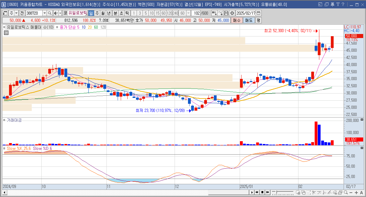The width and height of the screenshot is (366, 197).
Task: Select the 10 interval preset
Action: pos(152,13)
